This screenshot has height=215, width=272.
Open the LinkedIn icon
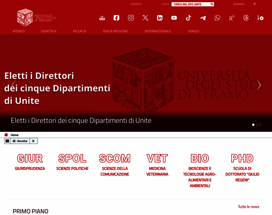160,18
